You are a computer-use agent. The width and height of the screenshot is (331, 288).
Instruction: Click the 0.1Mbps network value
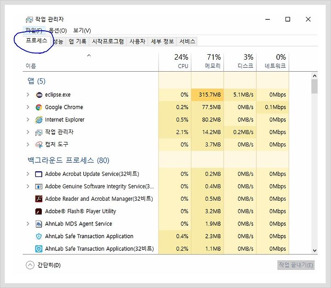point(275,107)
